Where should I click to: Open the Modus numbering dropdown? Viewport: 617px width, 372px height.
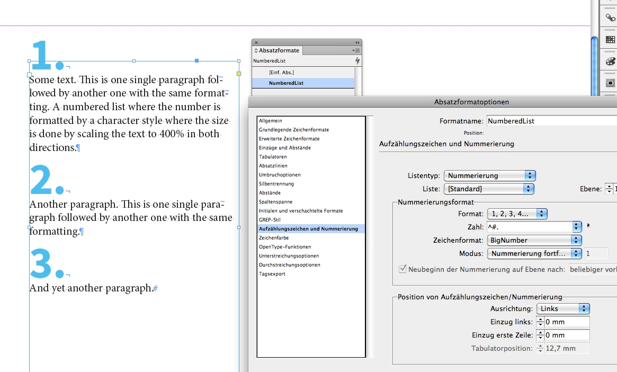[534, 253]
